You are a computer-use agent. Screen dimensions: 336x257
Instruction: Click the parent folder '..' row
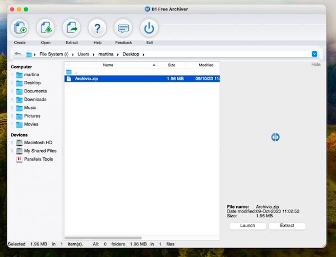click(x=142, y=72)
